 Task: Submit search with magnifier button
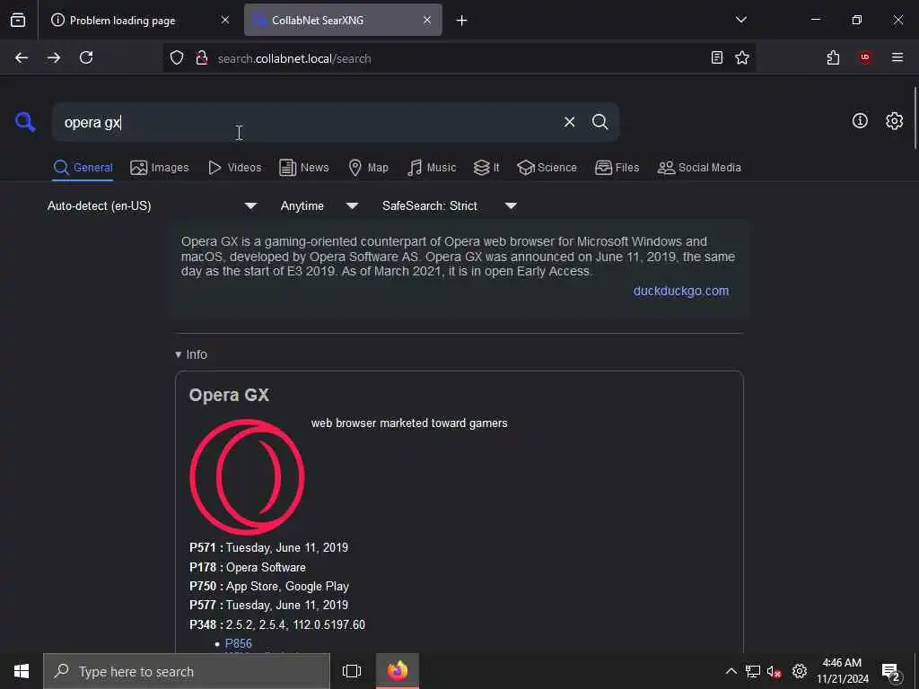point(600,122)
